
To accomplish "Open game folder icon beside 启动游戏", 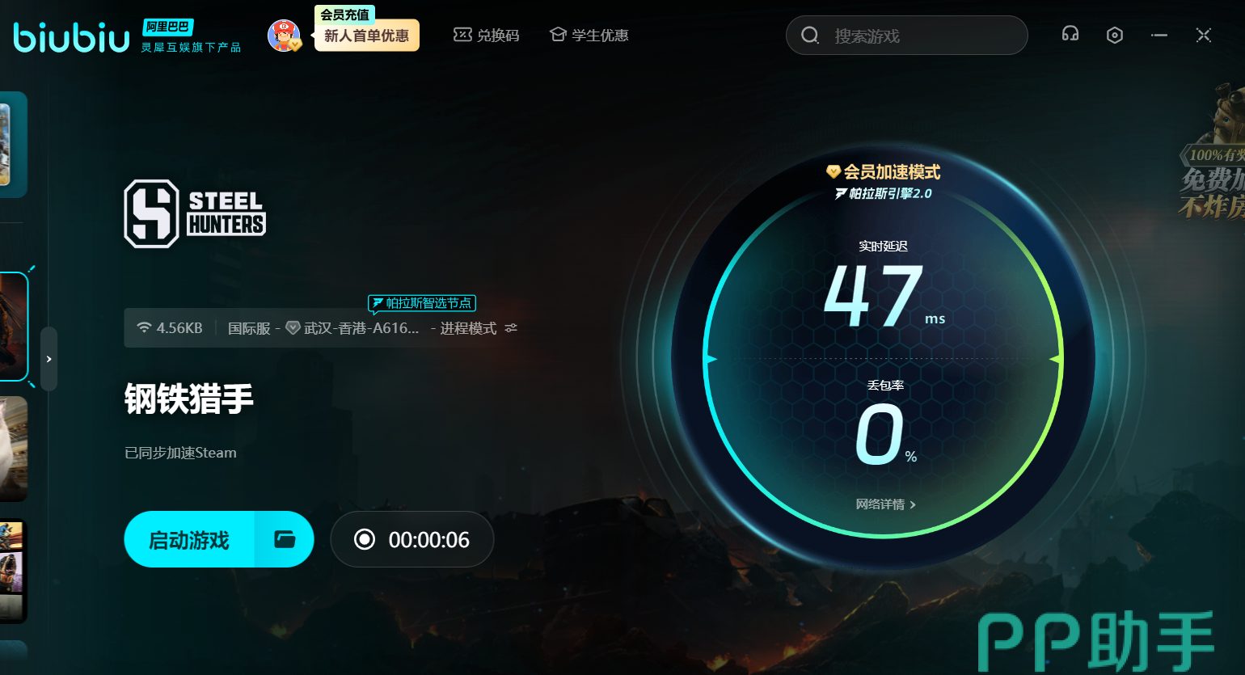I will click(285, 539).
